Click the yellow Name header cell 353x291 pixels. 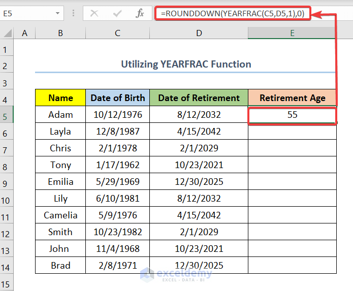click(60, 98)
